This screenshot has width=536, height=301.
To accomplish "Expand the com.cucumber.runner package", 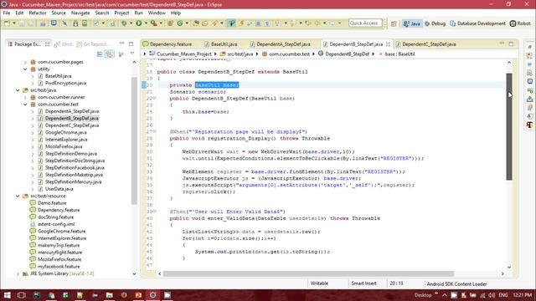I will point(25,97).
